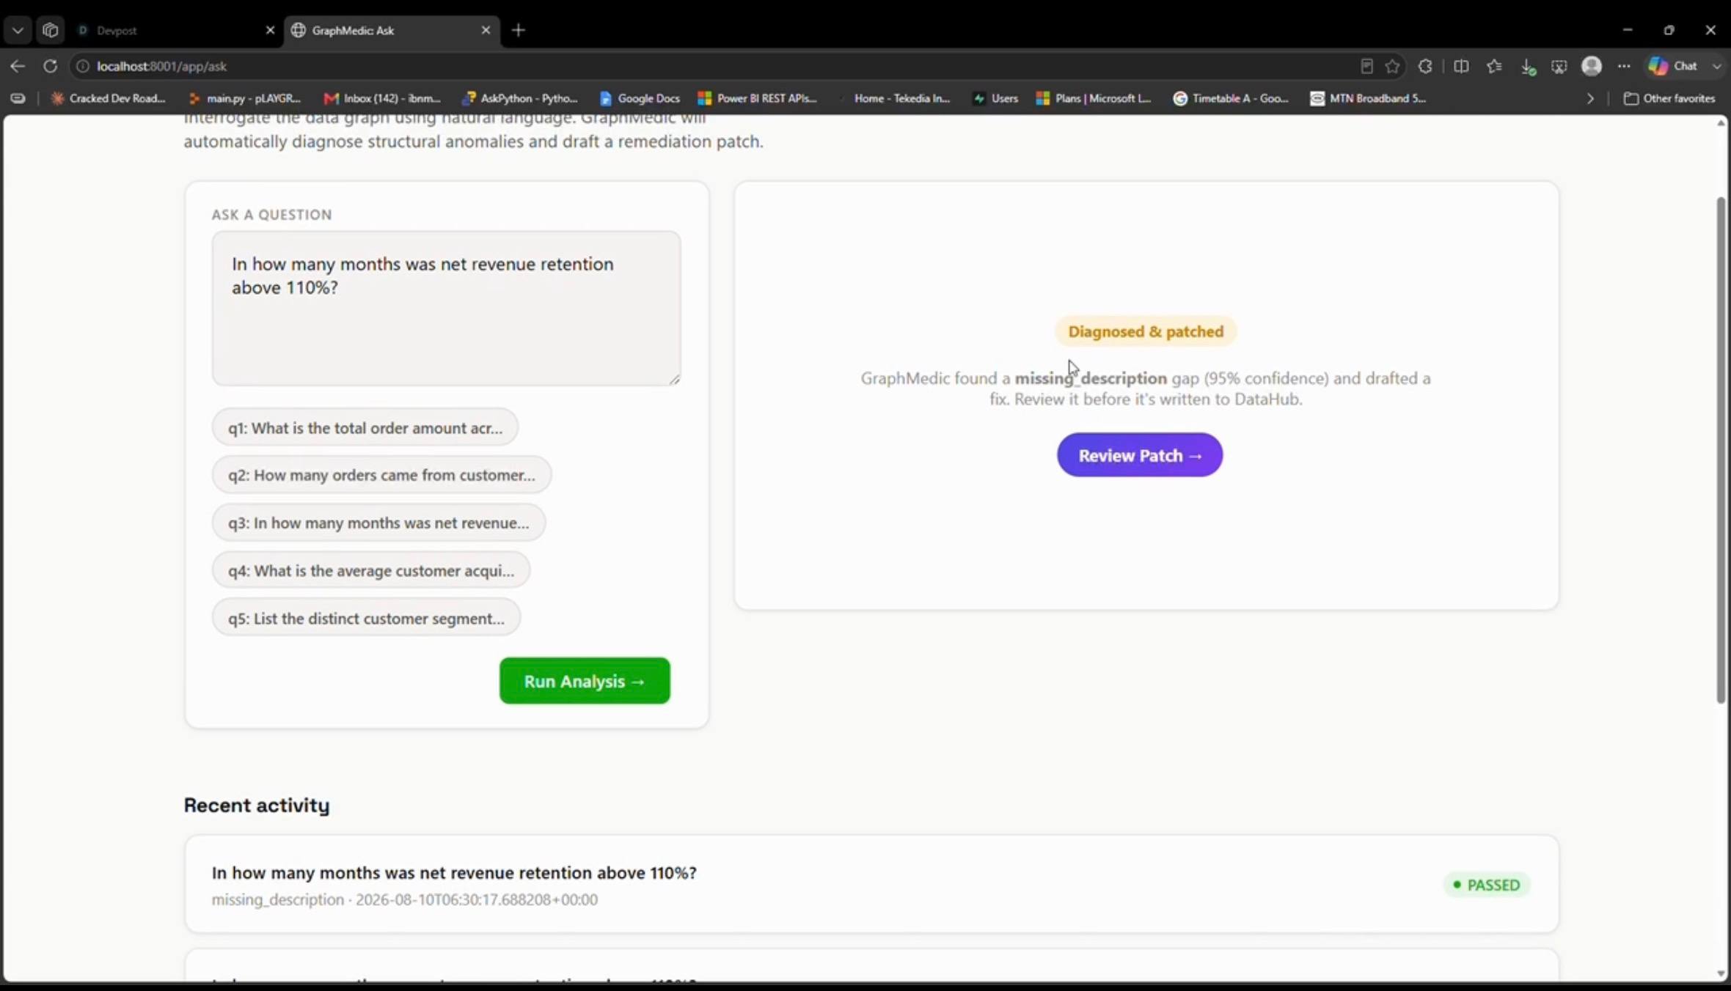Go back using the browser back arrow
The width and height of the screenshot is (1731, 991).
pos(18,66)
